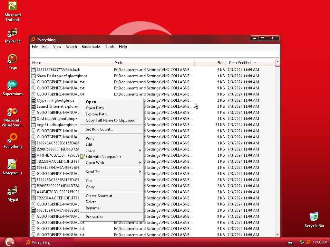Choose Delete in the context menu
This screenshot has height=247, width=330.
(111, 202)
